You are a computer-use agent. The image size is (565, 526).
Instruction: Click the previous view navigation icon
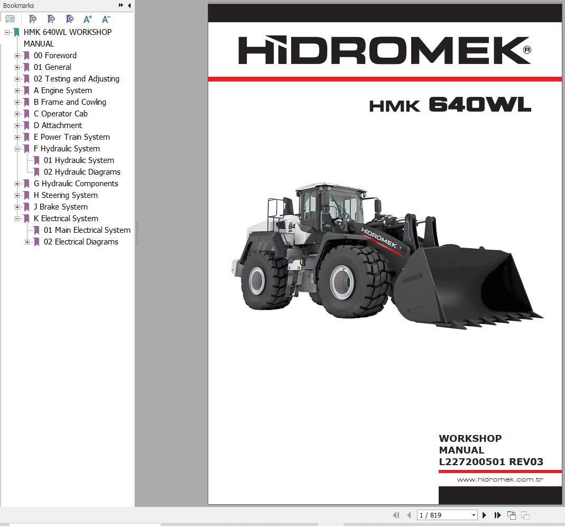511,515
